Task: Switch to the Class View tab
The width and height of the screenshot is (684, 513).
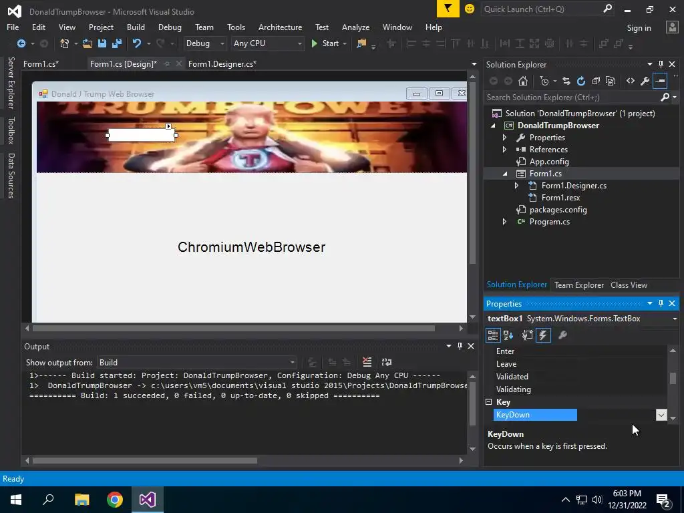Action: (629, 285)
